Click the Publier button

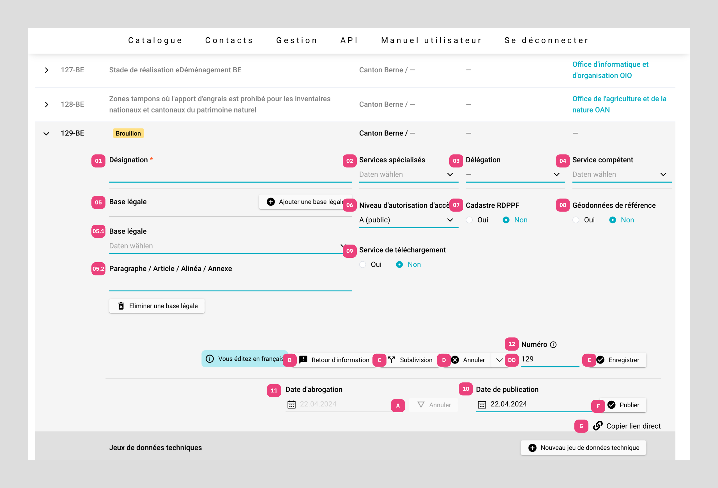point(626,405)
